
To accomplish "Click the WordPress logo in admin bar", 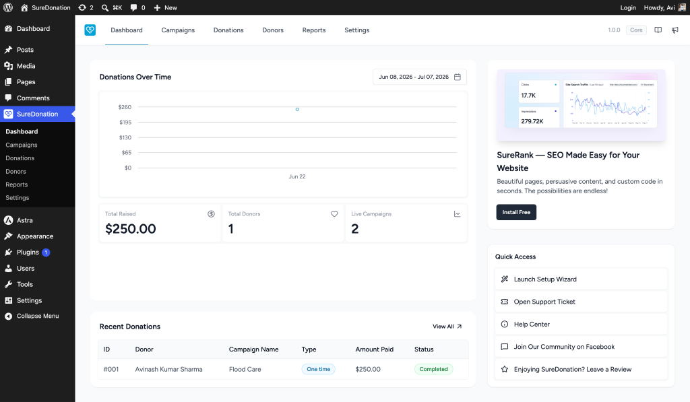I will pyautogui.click(x=8, y=7).
